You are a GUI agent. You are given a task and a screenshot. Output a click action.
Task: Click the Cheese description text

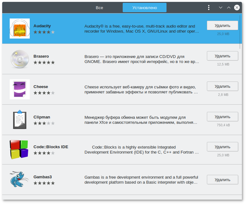click(141, 90)
